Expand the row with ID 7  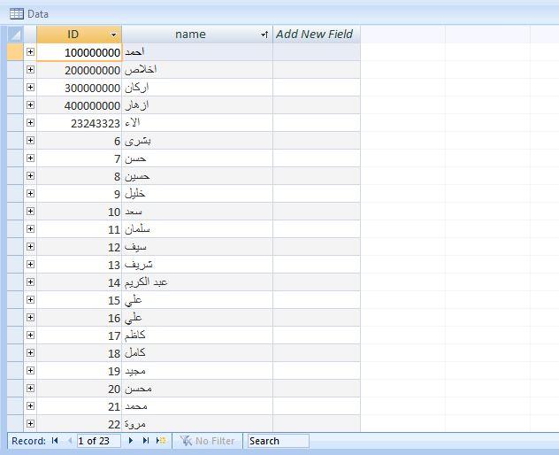(x=30, y=158)
